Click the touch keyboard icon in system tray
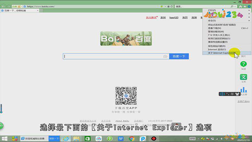 (192, 139)
